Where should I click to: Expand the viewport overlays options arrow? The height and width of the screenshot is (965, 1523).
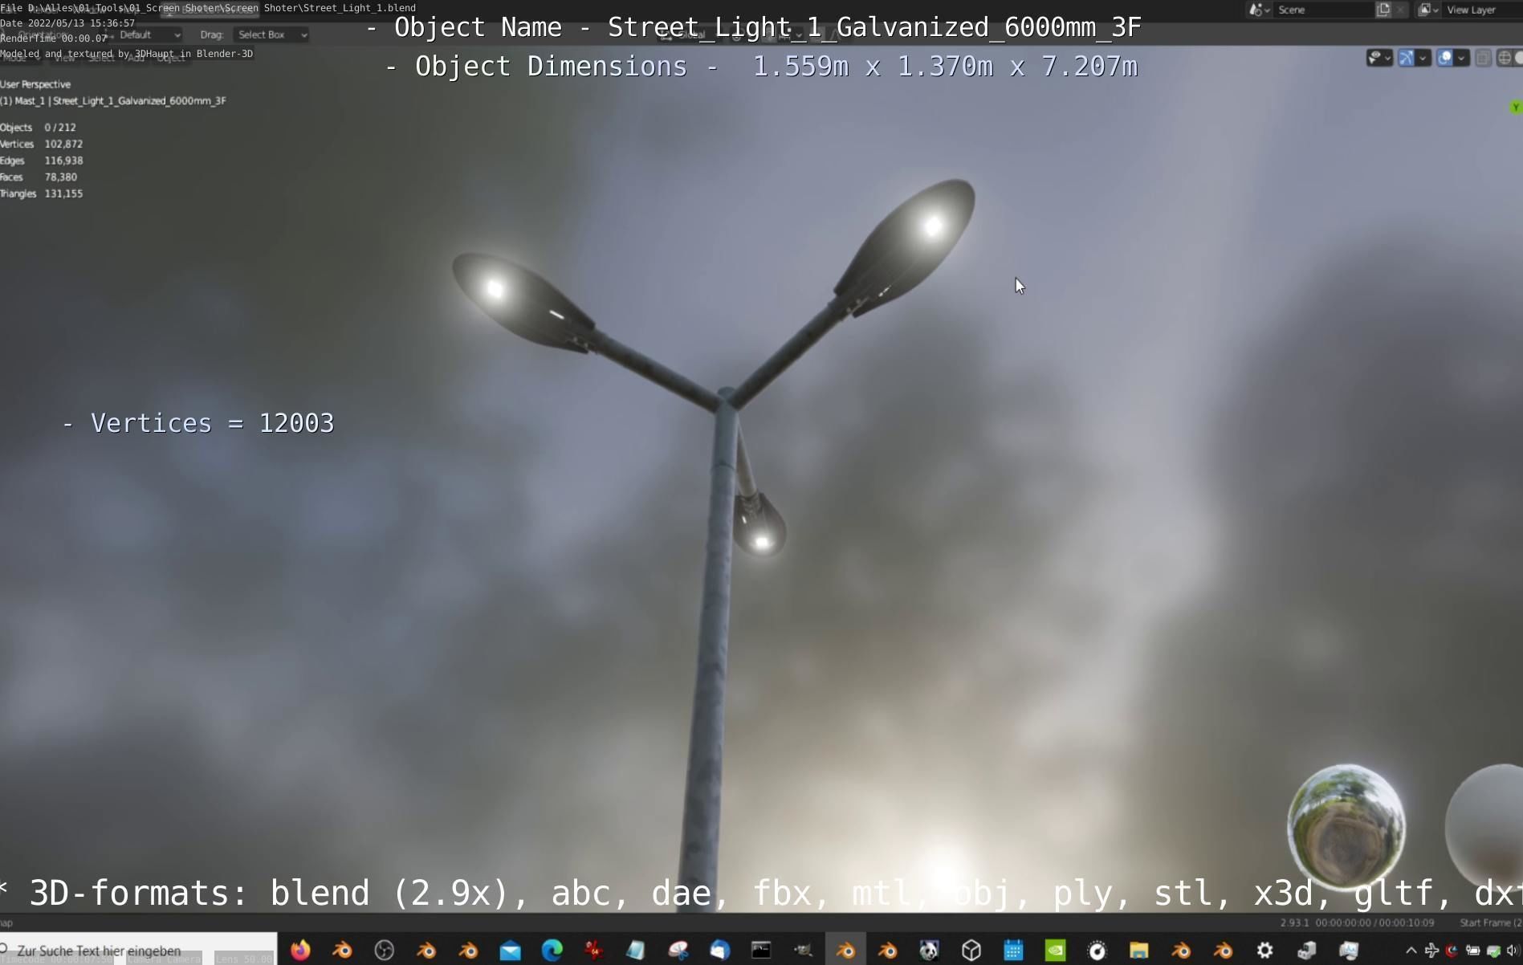tap(1461, 58)
